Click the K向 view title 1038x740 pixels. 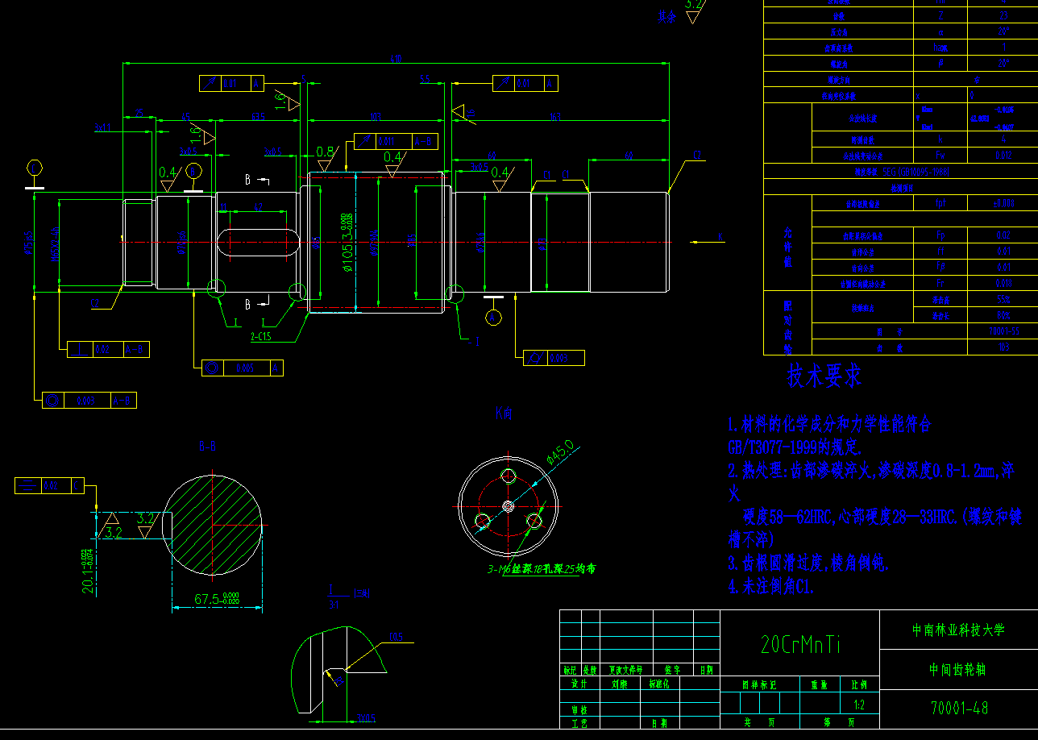[504, 414]
